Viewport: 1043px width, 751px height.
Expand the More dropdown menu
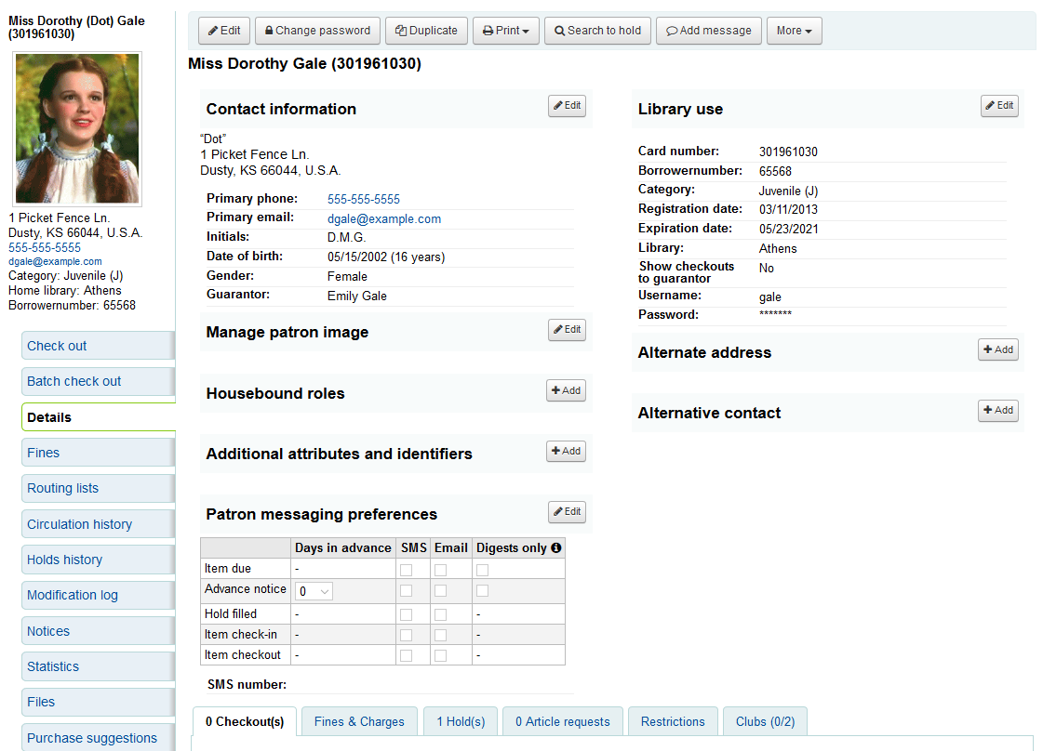[x=794, y=31]
